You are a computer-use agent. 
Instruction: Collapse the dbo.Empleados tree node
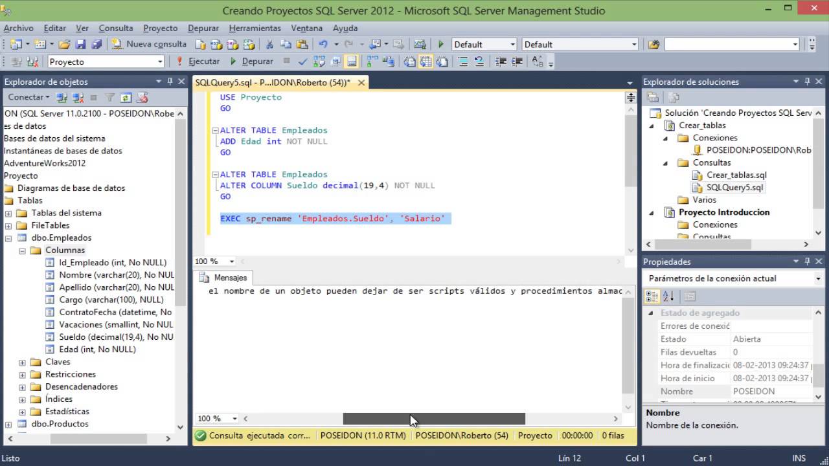tap(8, 238)
